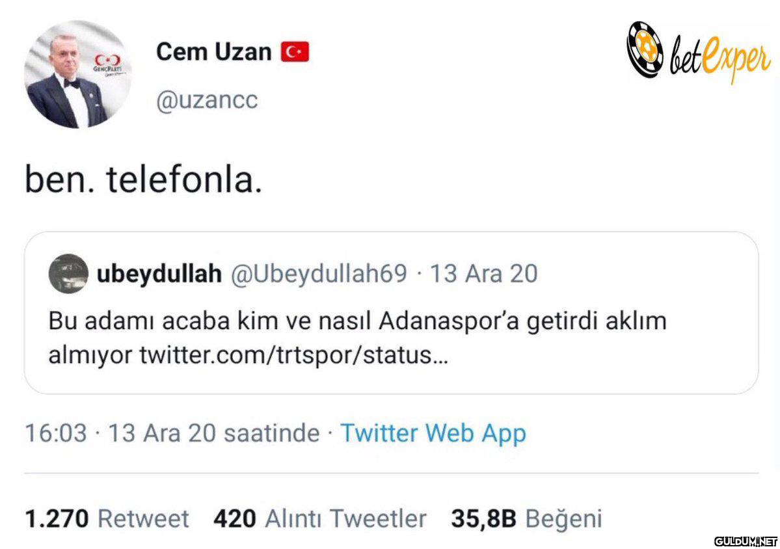Open the ubeydullah name in quoted tweet
The height and width of the screenshot is (549, 780).
pyautogui.click(x=159, y=274)
